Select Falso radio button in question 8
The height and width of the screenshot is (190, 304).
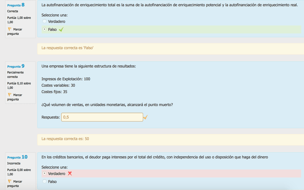[44, 29]
